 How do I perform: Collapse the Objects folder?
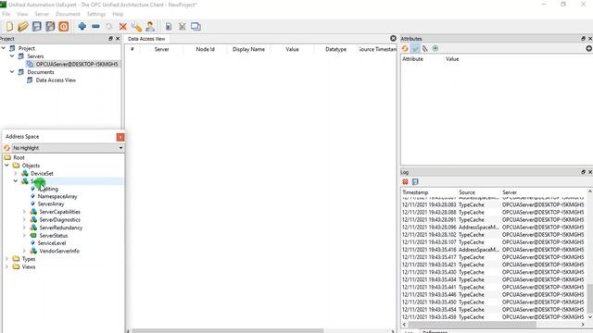(x=6, y=166)
